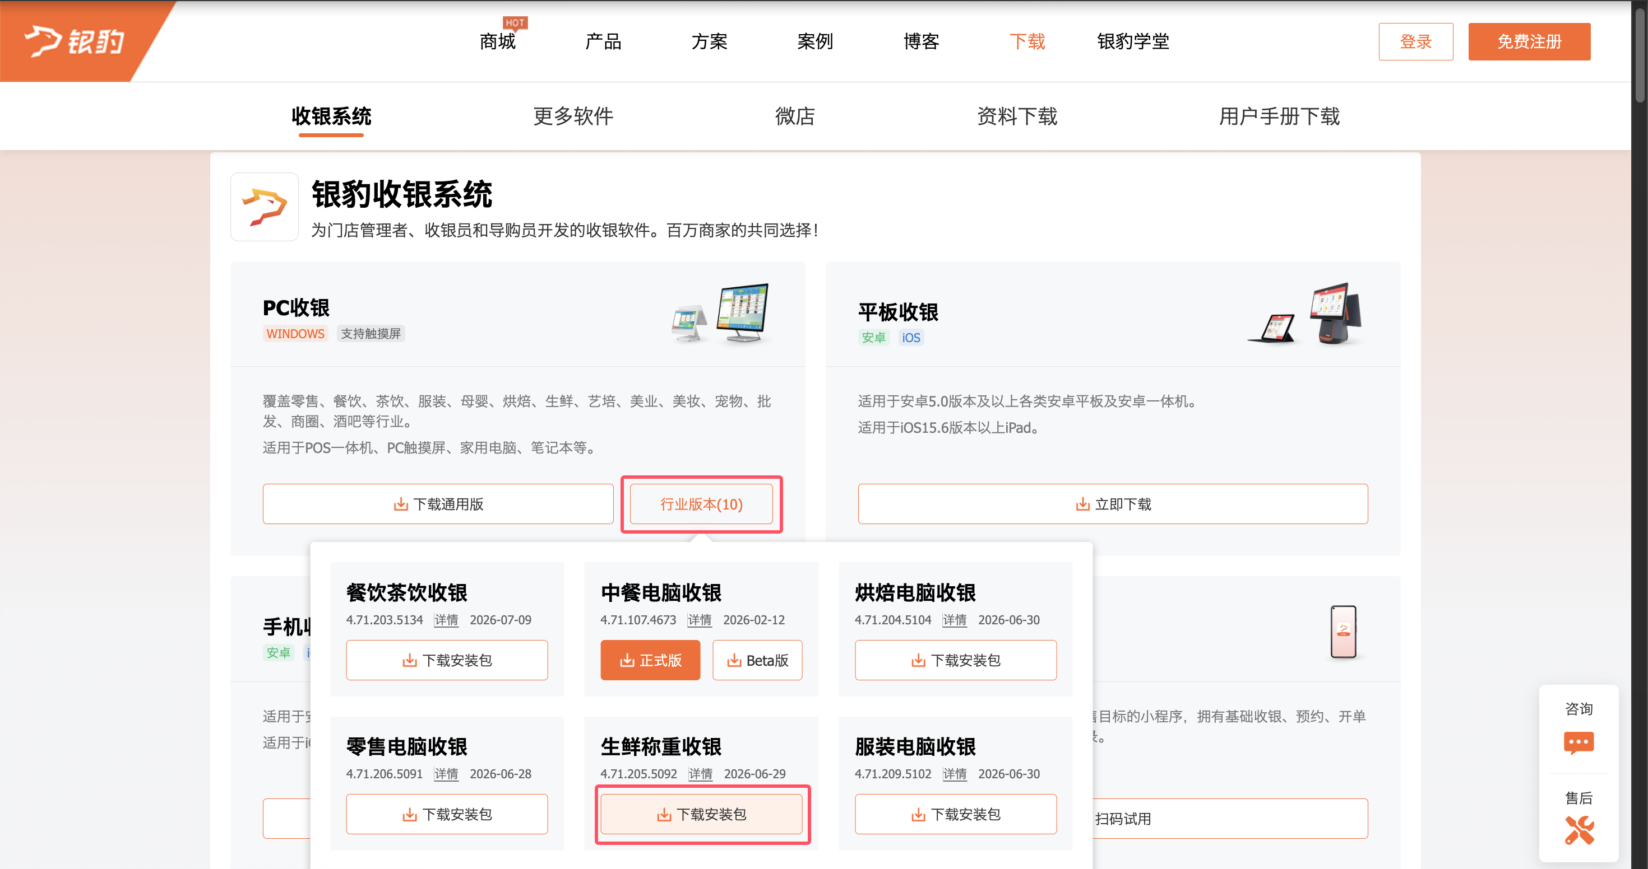The height and width of the screenshot is (869, 1648).
Task: Click the PC收银 computer devices image
Action: pyautogui.click(x=721, y=313)
